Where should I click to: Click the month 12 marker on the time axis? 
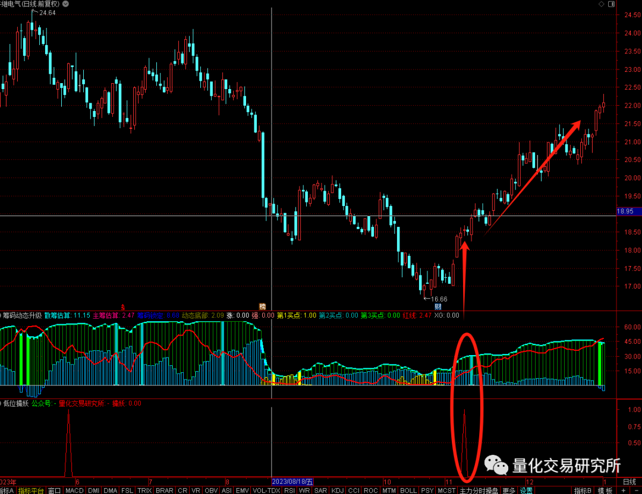[x=530, y=482]
